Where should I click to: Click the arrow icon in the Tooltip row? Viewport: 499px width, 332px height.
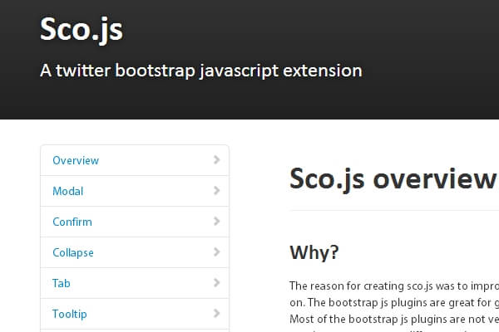pyautogui.click(x=216, y=314)
